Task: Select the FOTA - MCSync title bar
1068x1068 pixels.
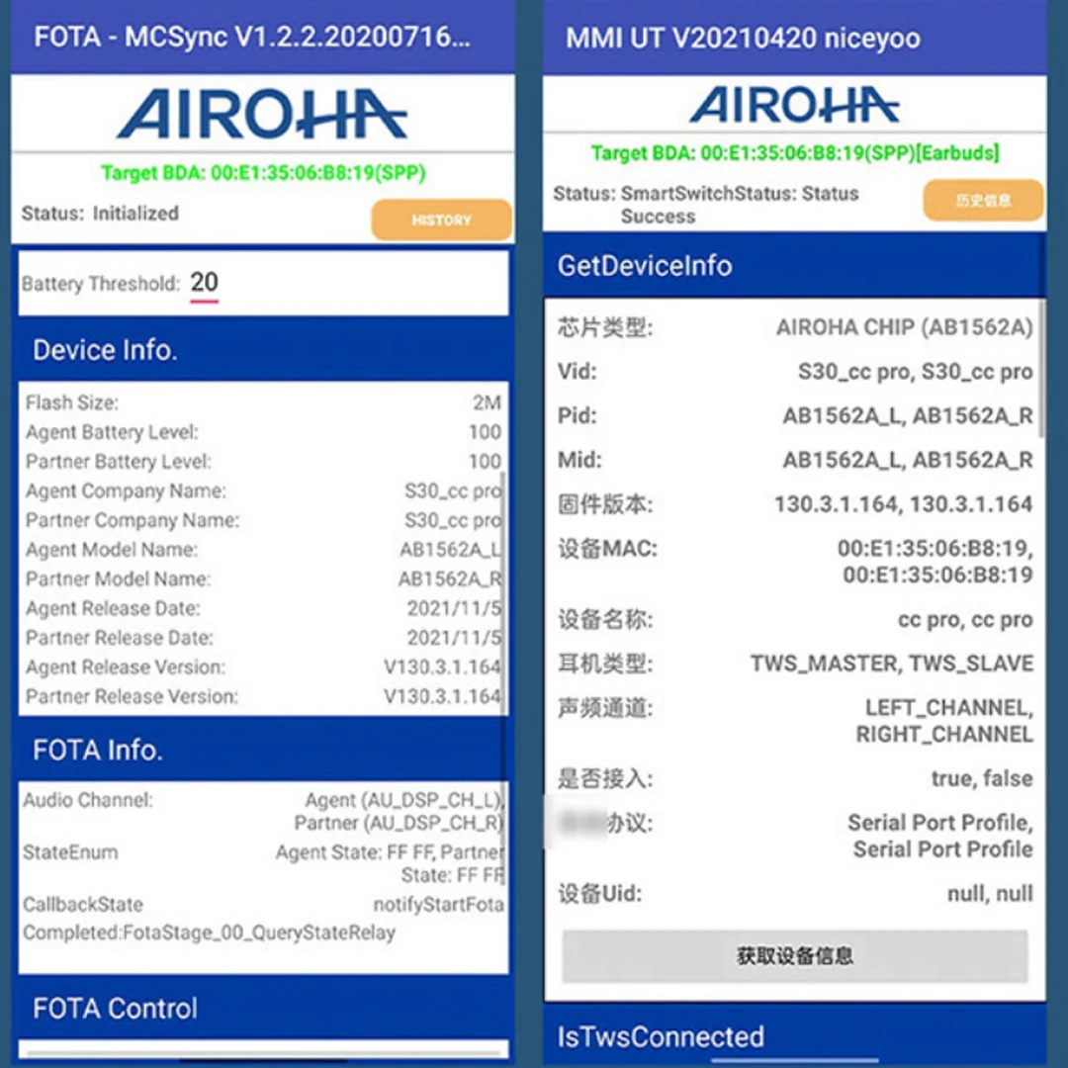Action: [x=263, y=37]
